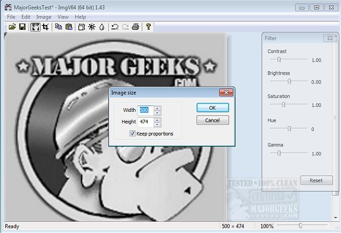Click the Width spinner up arrow
Screen dimensions: 341x233
coord(157,108)
